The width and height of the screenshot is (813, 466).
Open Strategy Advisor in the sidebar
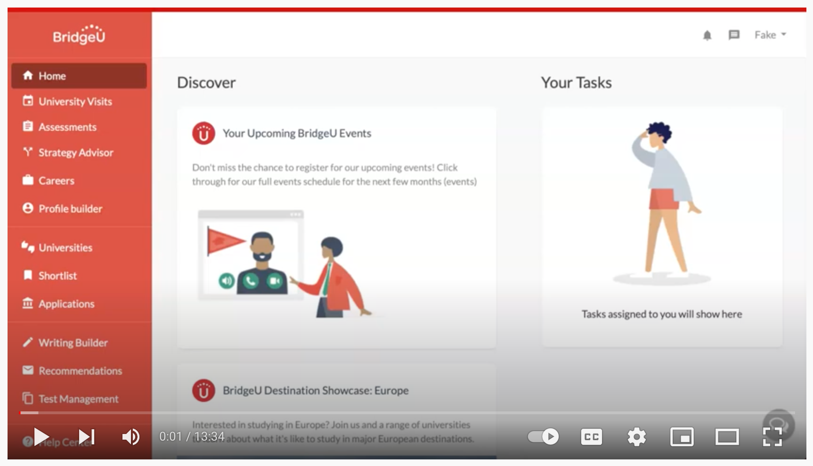coord(76,153)
